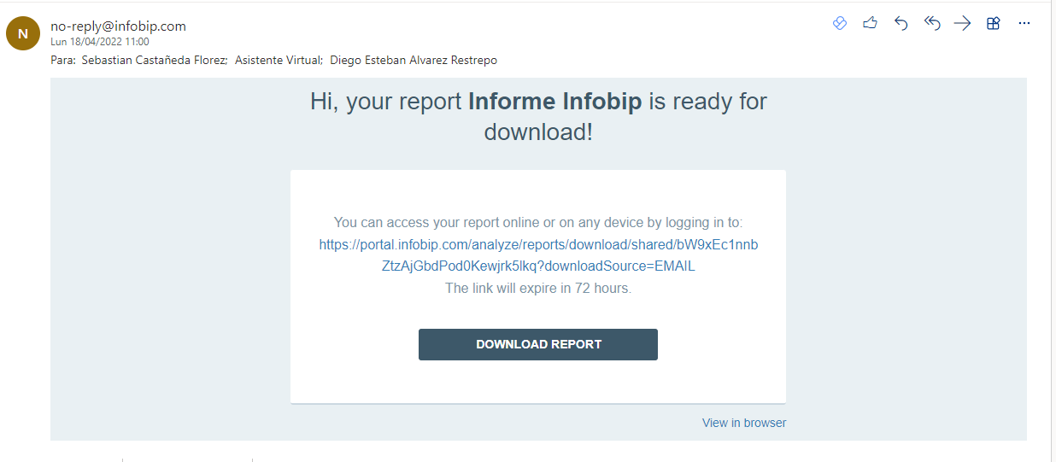Open the Apps add-ins icon

click(x=993, y=24)
